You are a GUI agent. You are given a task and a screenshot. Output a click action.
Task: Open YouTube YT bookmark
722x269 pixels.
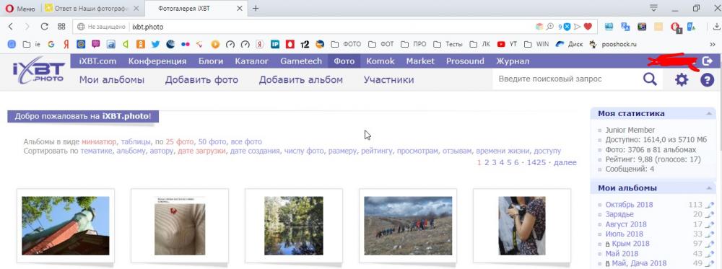(507, 45)
